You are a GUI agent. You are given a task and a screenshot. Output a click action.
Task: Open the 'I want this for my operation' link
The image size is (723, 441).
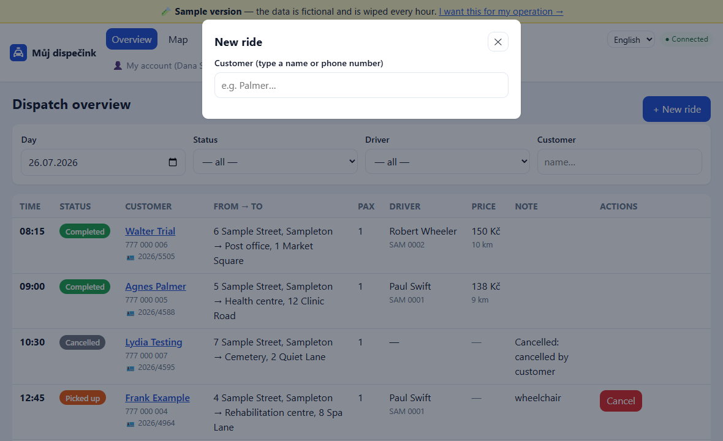[501, 12]
